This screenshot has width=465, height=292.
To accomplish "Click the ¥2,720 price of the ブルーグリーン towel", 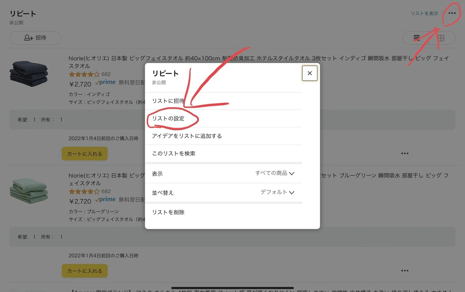I will pyautogui.click(x=80, y=201).
